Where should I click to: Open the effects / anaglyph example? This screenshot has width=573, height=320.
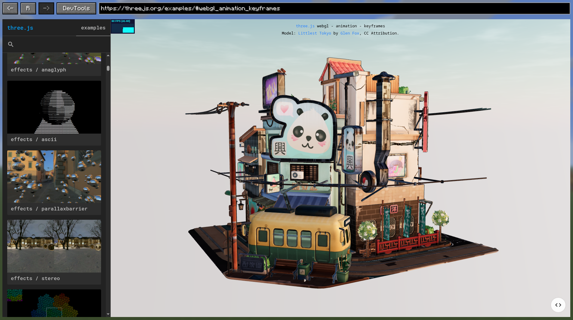[x=39, y=70]
